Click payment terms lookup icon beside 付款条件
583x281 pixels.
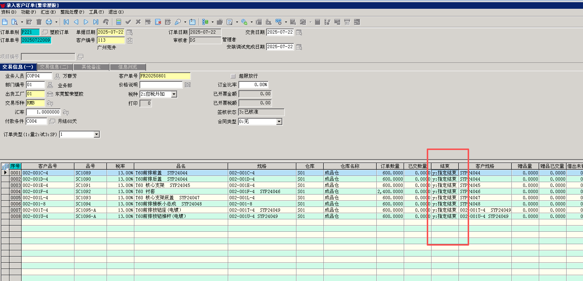[52, 121]
